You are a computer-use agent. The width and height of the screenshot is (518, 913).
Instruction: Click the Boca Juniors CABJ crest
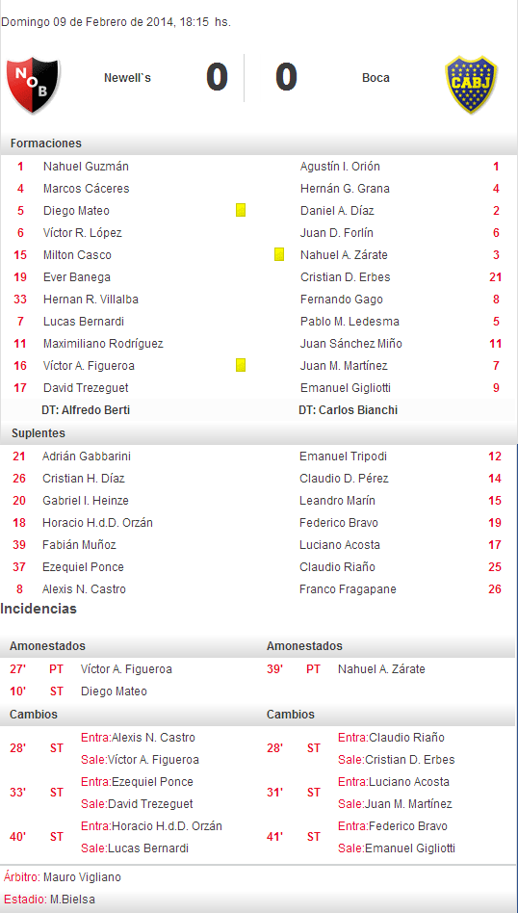coord(471,86)
